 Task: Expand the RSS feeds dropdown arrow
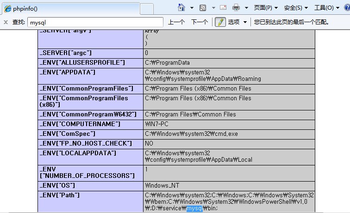(x=213, y=8)
